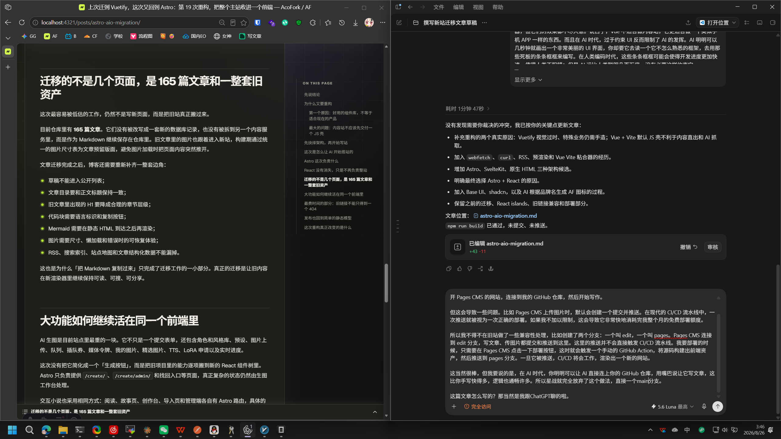This screenshot has width=781, height=439.
Task: Expand the 耗时 1分钟 47秒 details
Action: (467, 109)
